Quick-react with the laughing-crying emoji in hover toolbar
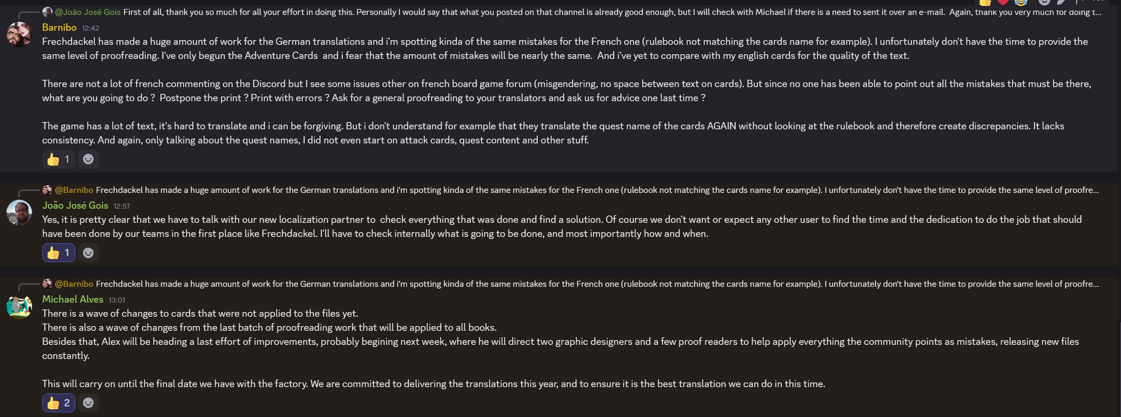This screenshot has height=417, width=1121. tap(1021, 2)
